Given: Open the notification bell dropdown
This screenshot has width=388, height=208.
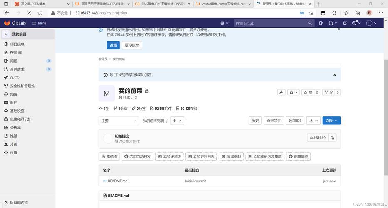Looking at the screenshot, I should point(293,92).
